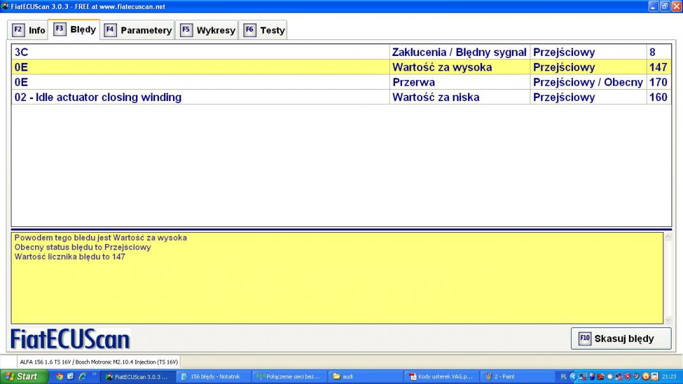
Task: Open the Info tab
Action: coord(29,30)
